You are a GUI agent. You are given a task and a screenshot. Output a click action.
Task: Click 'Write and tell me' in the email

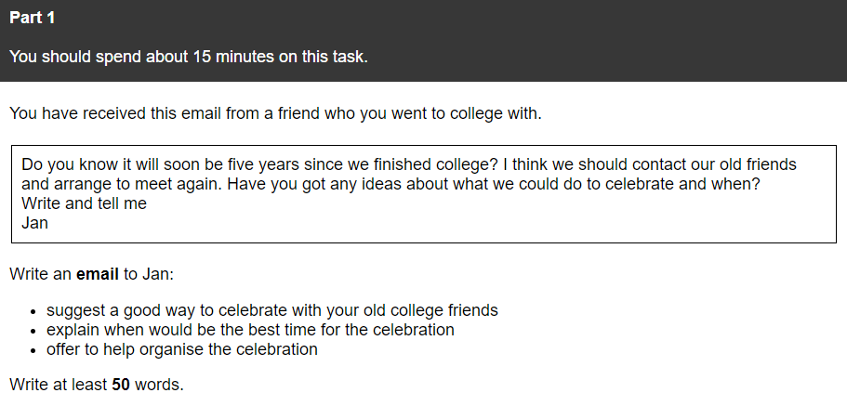[84, 203]
